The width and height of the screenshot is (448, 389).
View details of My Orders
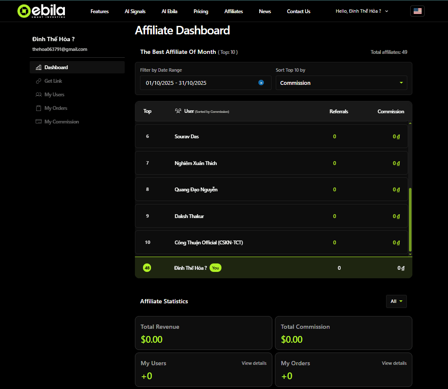pos(394,363)
